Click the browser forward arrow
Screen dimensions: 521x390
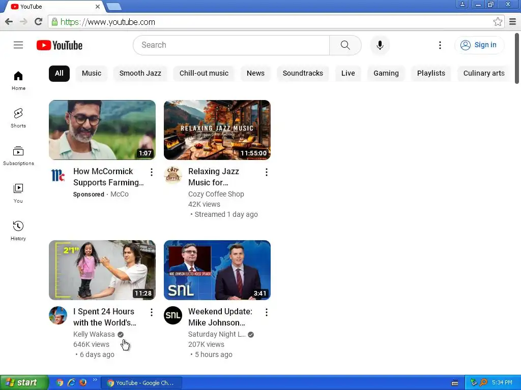(23, 22)
